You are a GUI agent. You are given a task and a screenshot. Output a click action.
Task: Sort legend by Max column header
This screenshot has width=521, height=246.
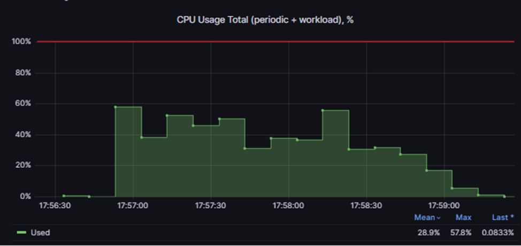pyautogui.click(x=463, y=218)
